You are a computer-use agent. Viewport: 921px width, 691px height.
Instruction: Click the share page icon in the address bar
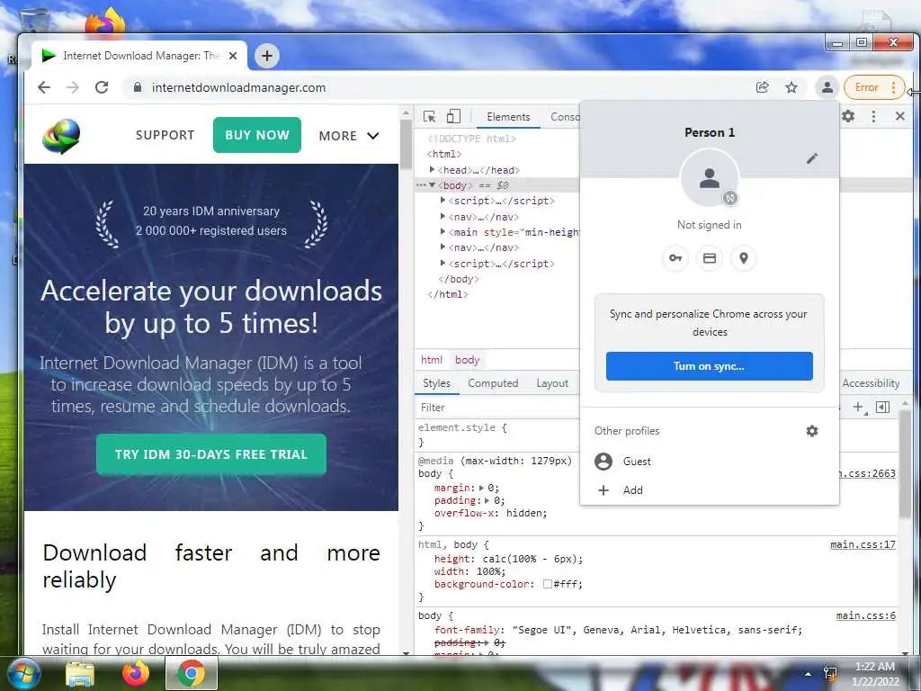click(763, 87)
